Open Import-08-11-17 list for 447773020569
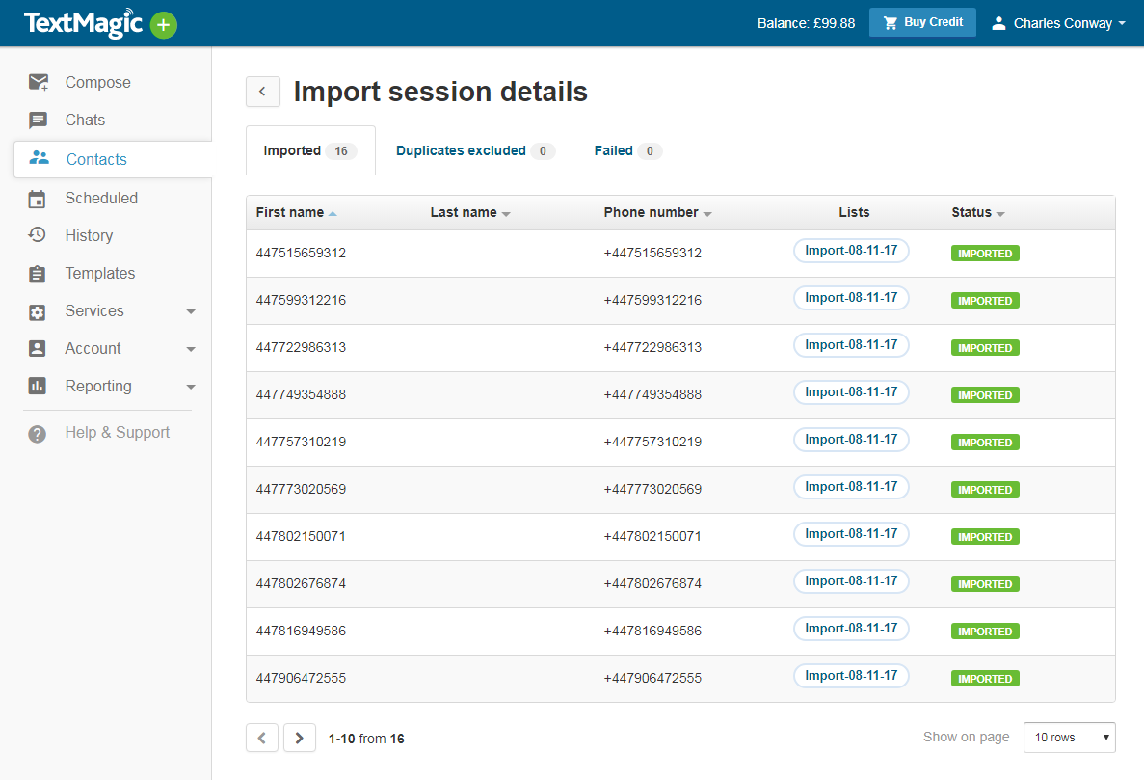This screenshot has height=780, width=1144. coord(851,487)
